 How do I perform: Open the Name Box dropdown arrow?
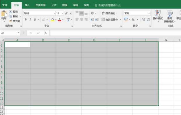tap(18, 33)
